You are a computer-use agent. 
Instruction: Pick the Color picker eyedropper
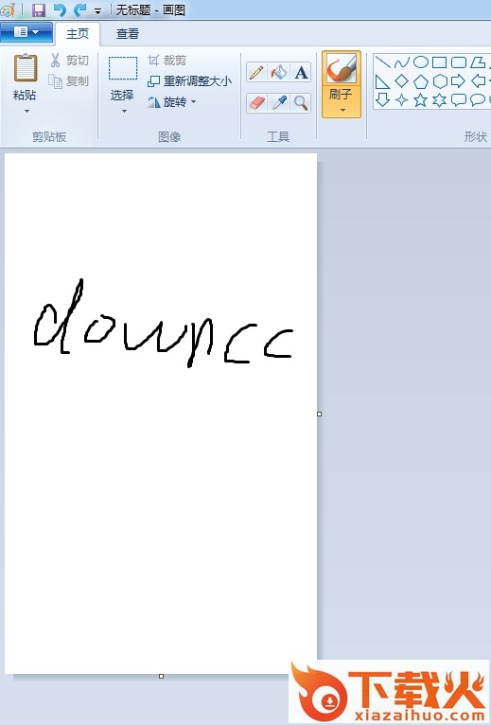[x=279, y=102]
